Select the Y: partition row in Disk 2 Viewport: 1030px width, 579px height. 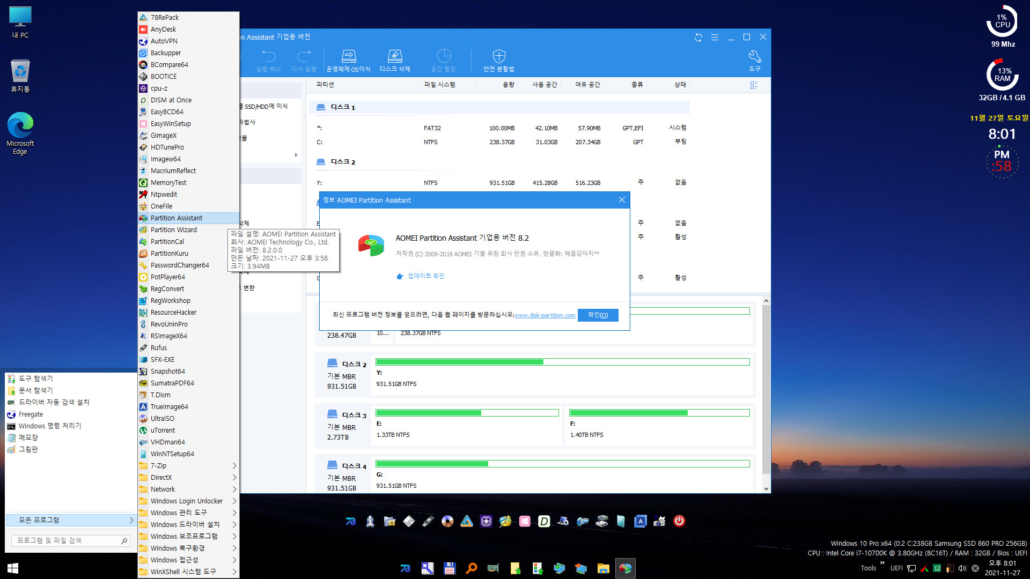click(499, 183)
